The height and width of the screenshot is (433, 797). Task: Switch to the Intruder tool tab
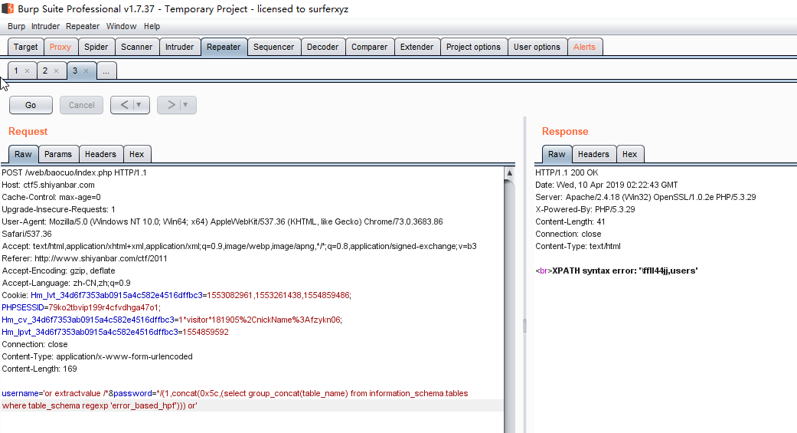(x=179, y=47)
